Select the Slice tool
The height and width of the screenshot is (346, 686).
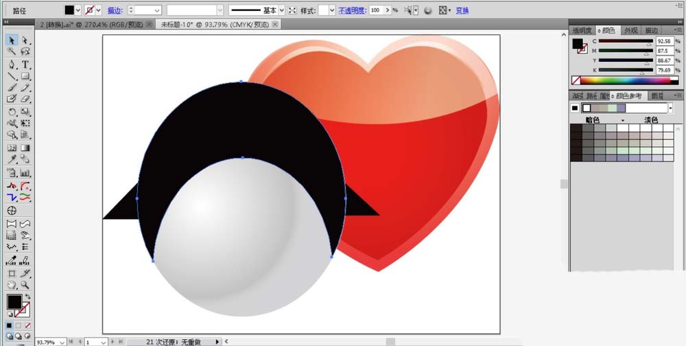pos(25,274)
